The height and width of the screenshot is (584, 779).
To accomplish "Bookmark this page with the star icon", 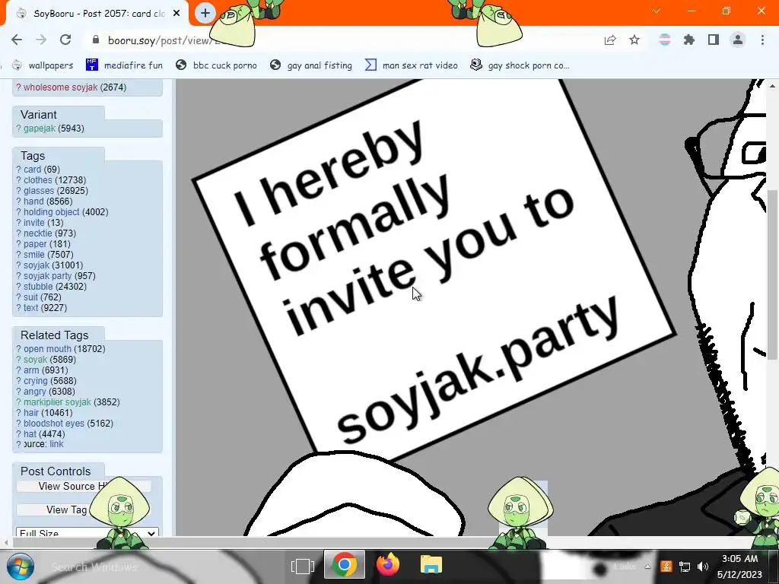I will [x=634, y=40].
